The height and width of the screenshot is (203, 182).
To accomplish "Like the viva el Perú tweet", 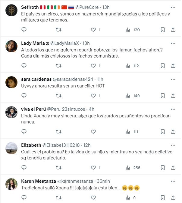I will click(93, 132).
